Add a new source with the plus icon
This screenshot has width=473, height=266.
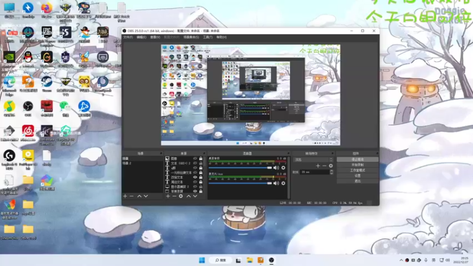[168, 196]
